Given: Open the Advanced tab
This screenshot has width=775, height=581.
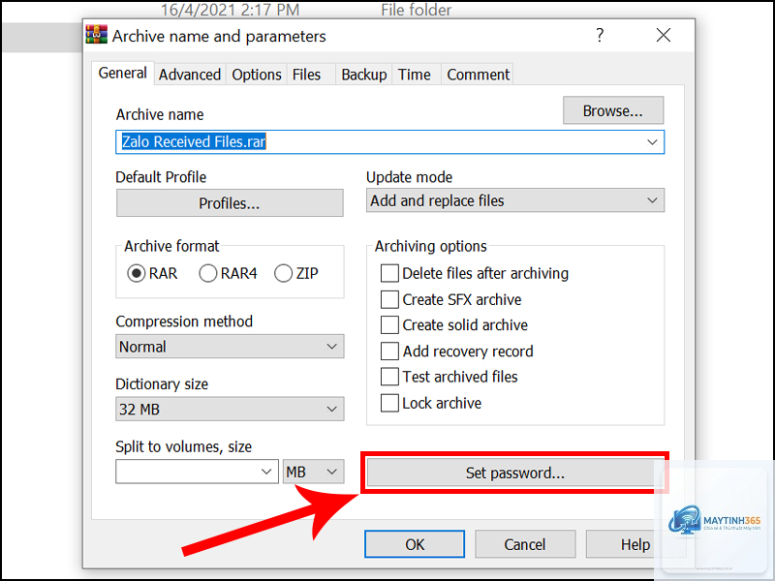Looking at the screenshot, I should 190,75.
